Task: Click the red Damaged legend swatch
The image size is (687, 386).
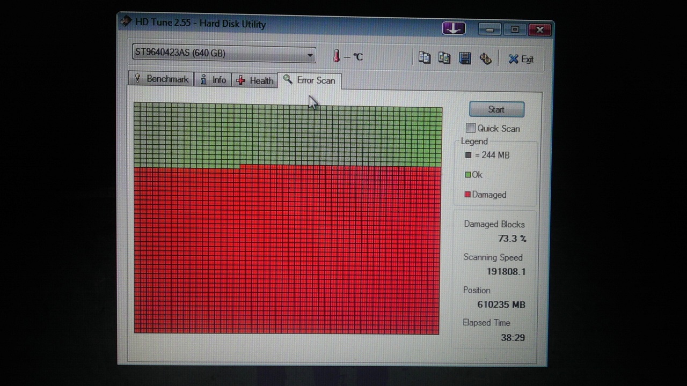Action: click(468, 195)
